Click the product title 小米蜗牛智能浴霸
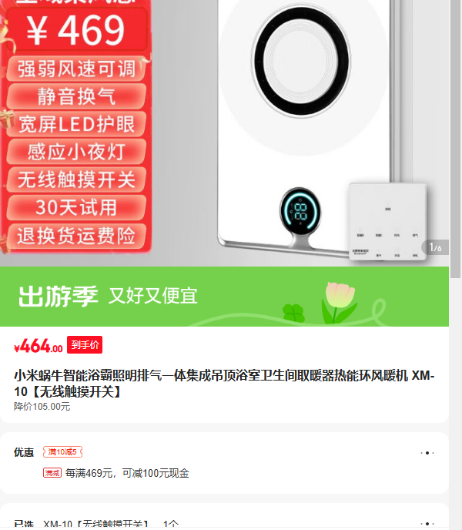 coord(224,384)
